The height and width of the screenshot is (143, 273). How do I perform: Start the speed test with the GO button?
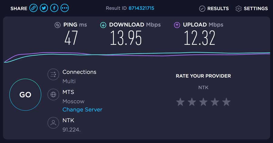tap(25, 95)
